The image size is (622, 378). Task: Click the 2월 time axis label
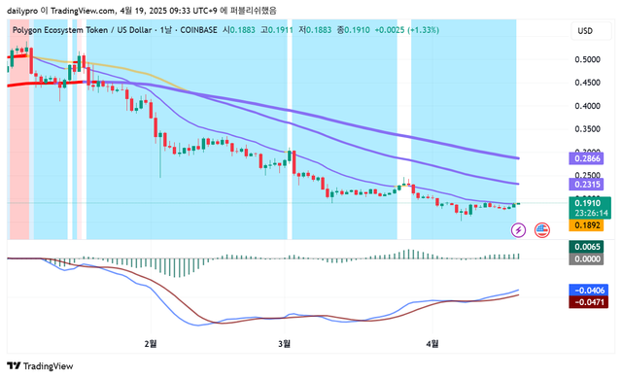[x=151, y=344]
